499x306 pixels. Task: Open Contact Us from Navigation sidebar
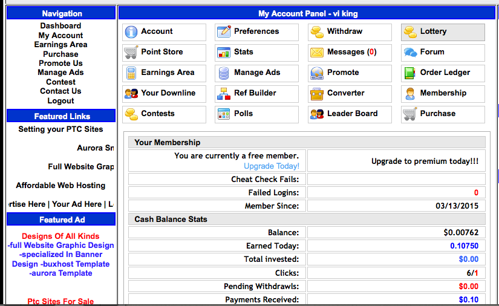point(60,91)
